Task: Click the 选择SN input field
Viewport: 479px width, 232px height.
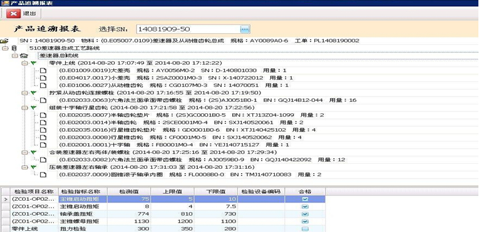Action: [x=189, y=29]
